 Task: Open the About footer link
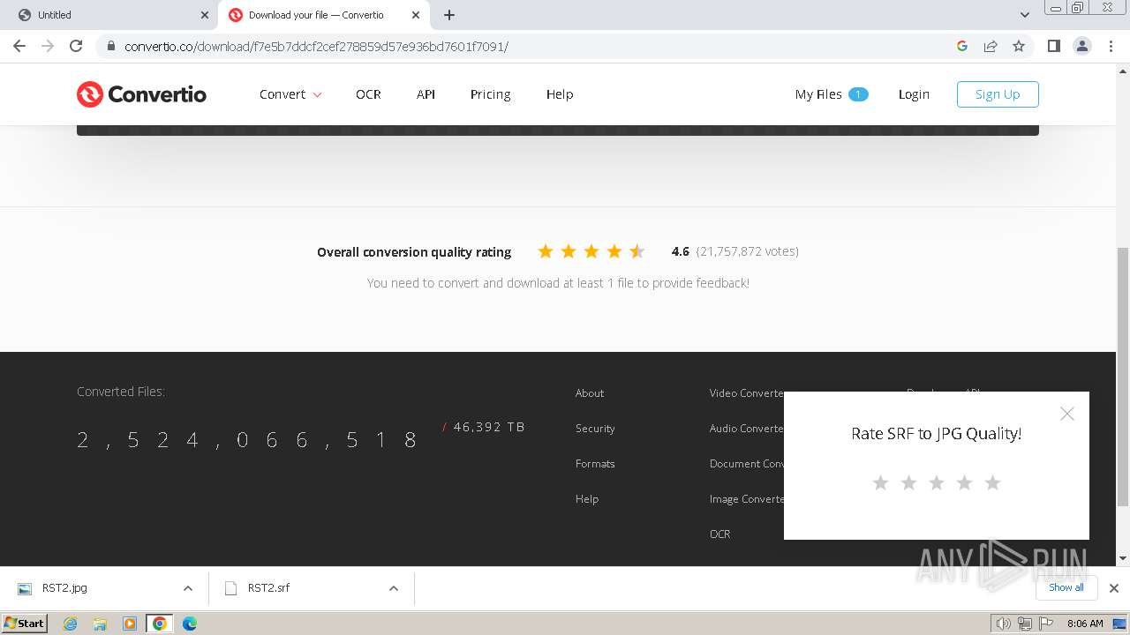point(590,393)
